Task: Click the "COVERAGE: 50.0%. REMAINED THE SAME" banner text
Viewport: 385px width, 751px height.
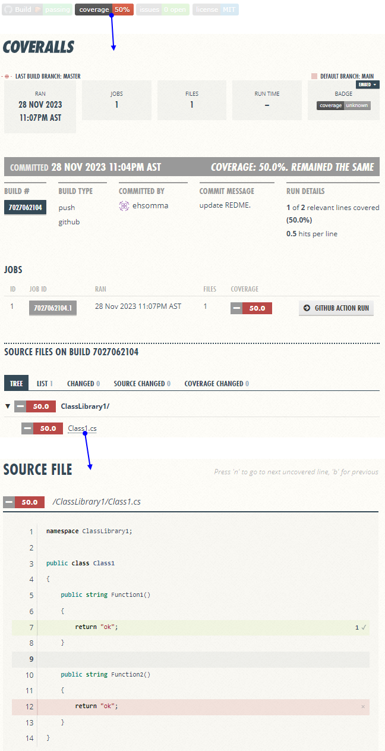Action: tap(292, 167)
